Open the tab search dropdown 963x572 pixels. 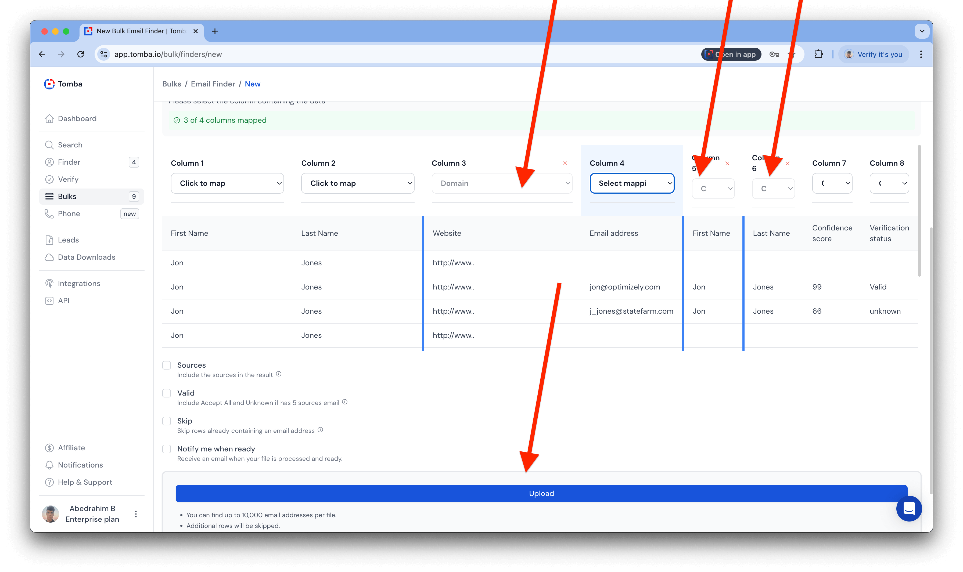pyautogui.click(x=922, y=31)
